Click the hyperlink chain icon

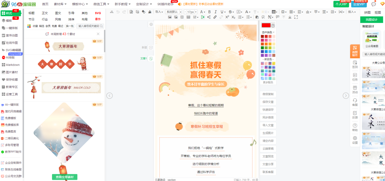[x=215, y=17]
